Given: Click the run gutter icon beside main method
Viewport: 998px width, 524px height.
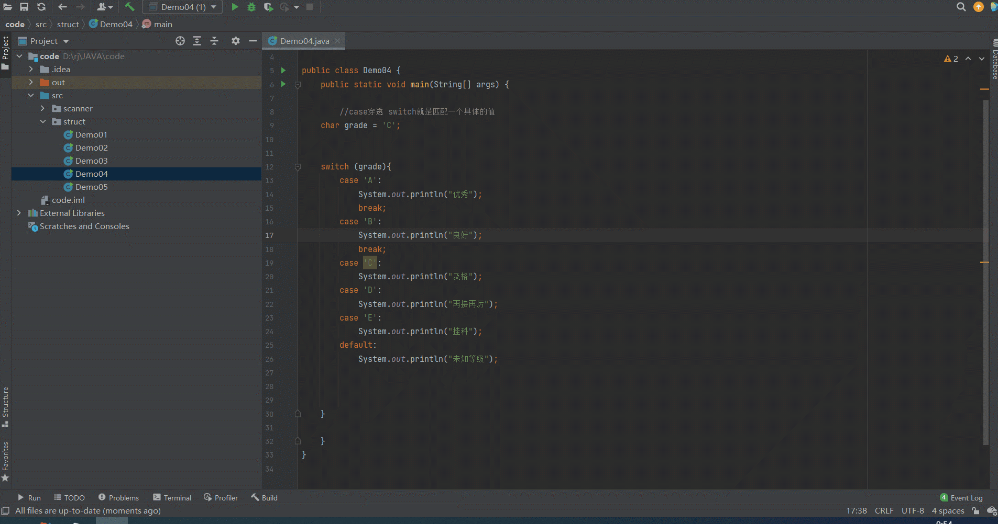Looking at the screenshot, I should click(283, 84).
